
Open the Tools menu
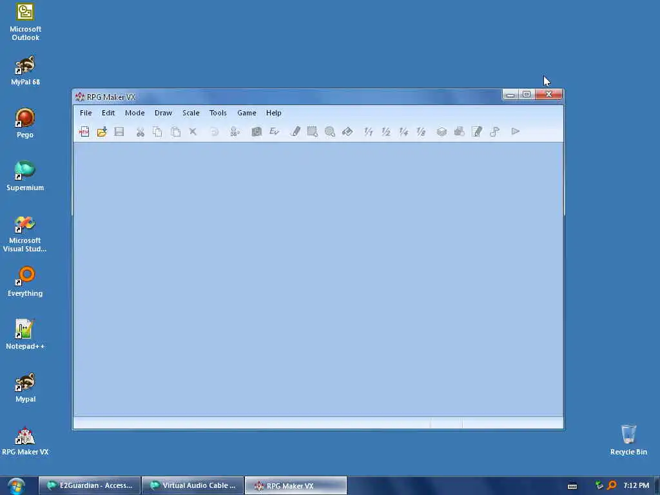[218, 113]
